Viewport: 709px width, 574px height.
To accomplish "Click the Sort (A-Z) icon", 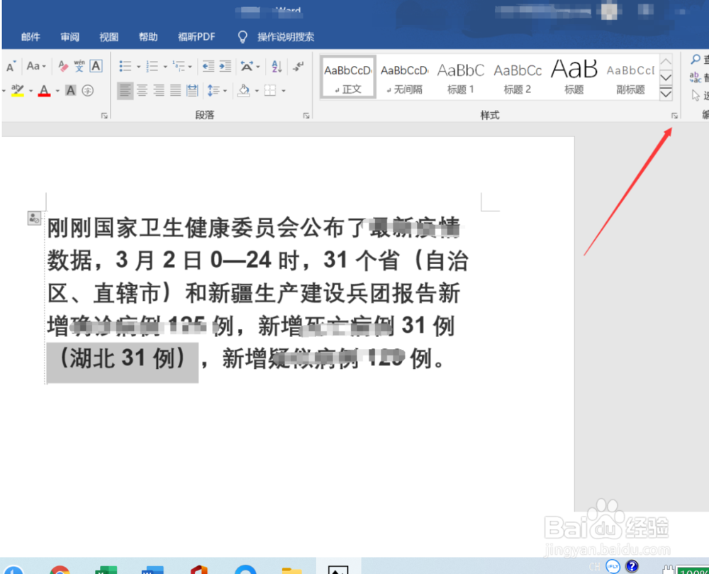I will [x=277, y=67].
